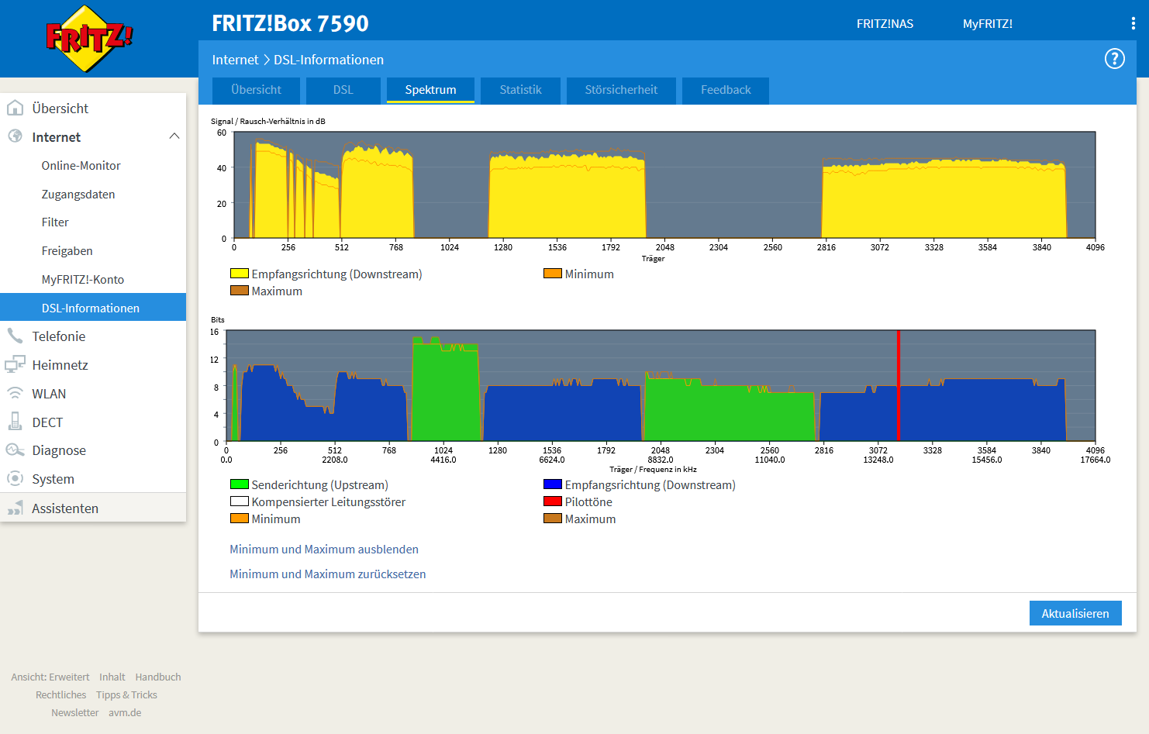Open Inhalt footer link
The width and height of the screenshot is (1149, 734).
112,677
